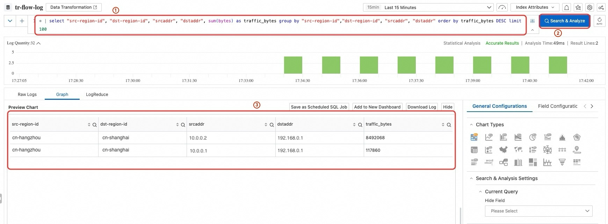Select the bubble scatter Pro chart type
The height and width of the screenshot is (224, 608).
489,150
